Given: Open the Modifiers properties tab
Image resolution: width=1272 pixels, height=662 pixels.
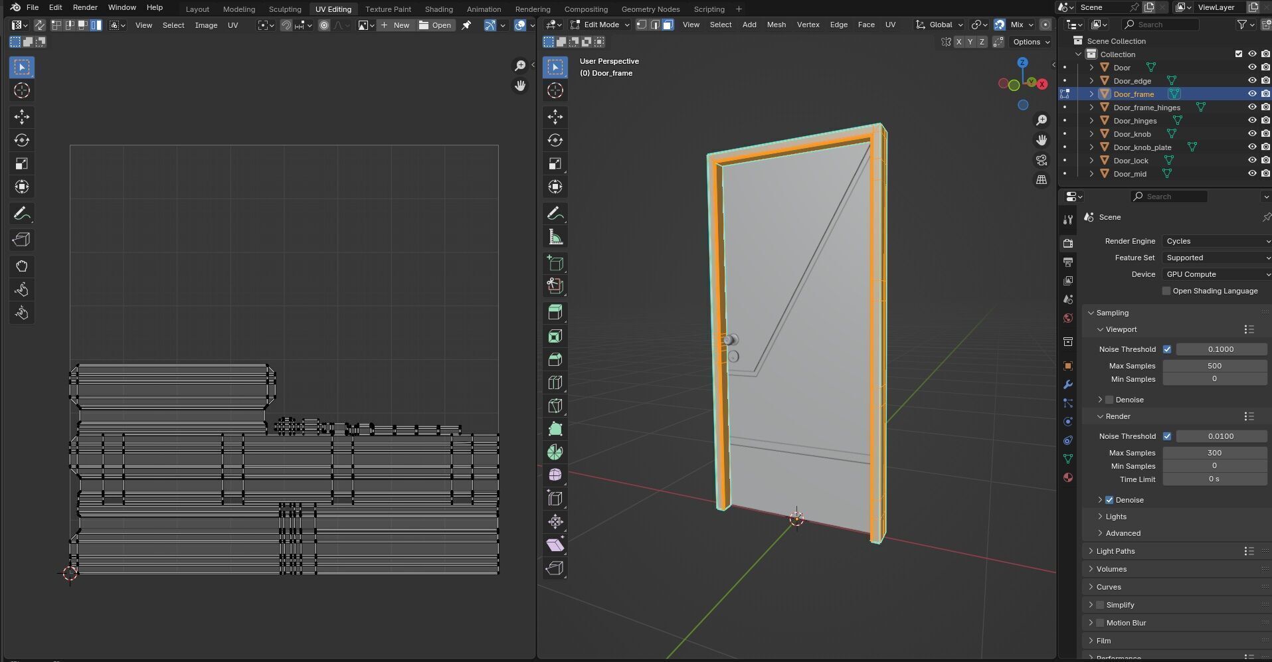Looking at the screenshot, I should pyautogui.click(x=1067, y=384).
